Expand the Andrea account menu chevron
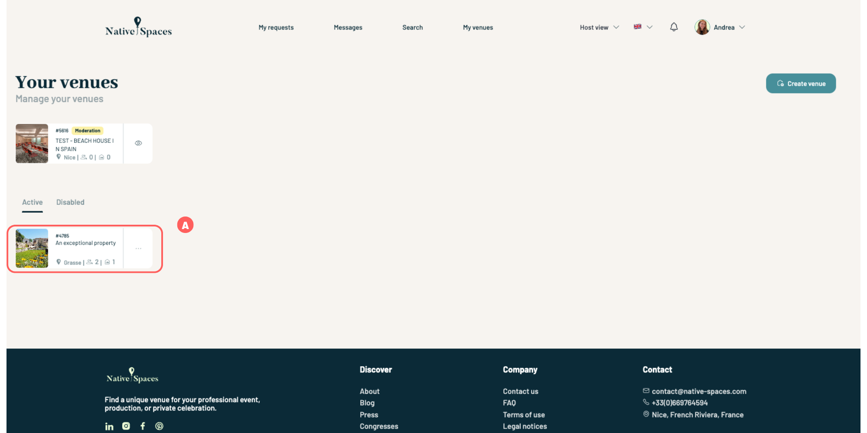The width and height of the screenshot is (867, 433). pyautogui.click(x=742, y=27)
